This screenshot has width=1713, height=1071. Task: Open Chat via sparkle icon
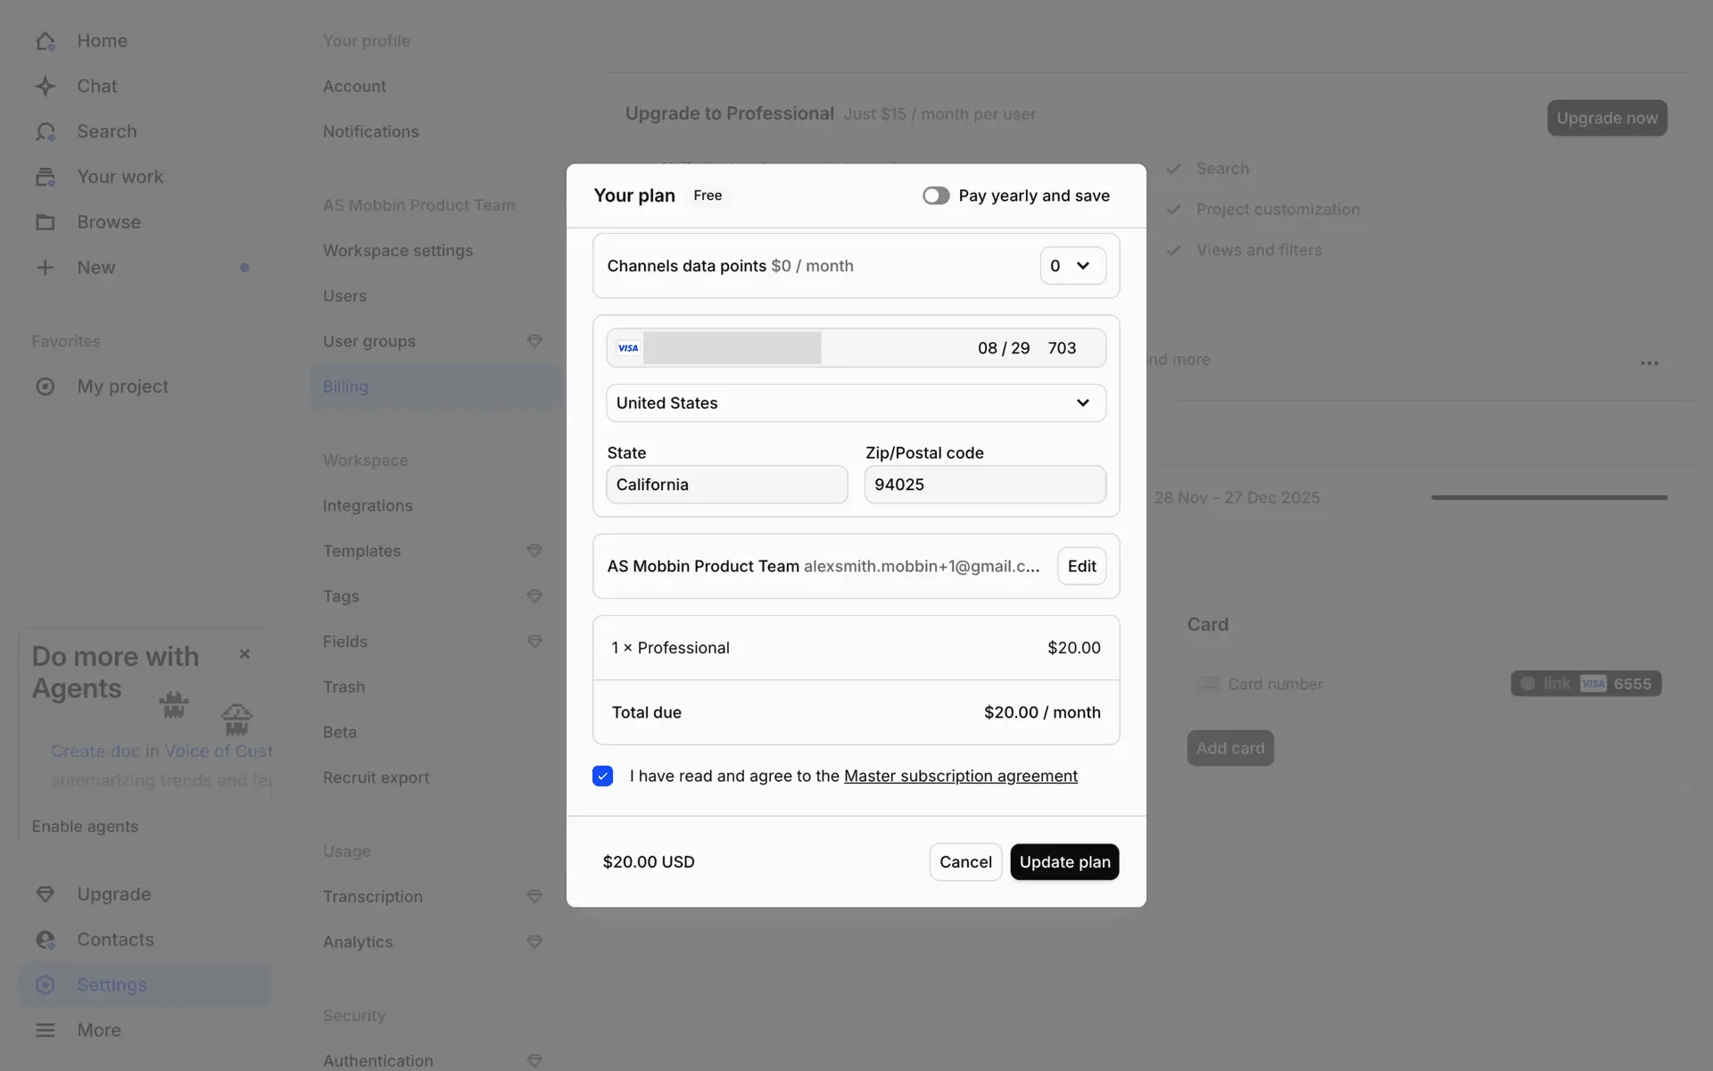(46, 87)
